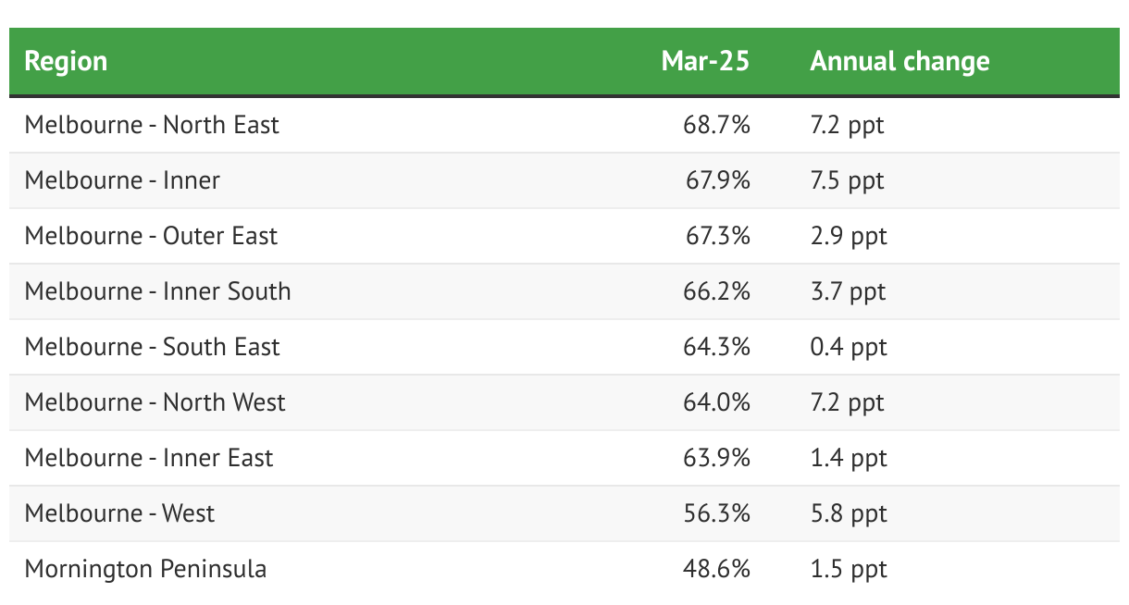Click the 56.3% value for Melbourne - West
The height and width of the screenshot is (605, 1129).
coord(717,513)
